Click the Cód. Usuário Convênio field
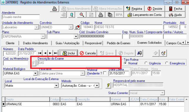The image size is (189, 112). click(100, 36)
